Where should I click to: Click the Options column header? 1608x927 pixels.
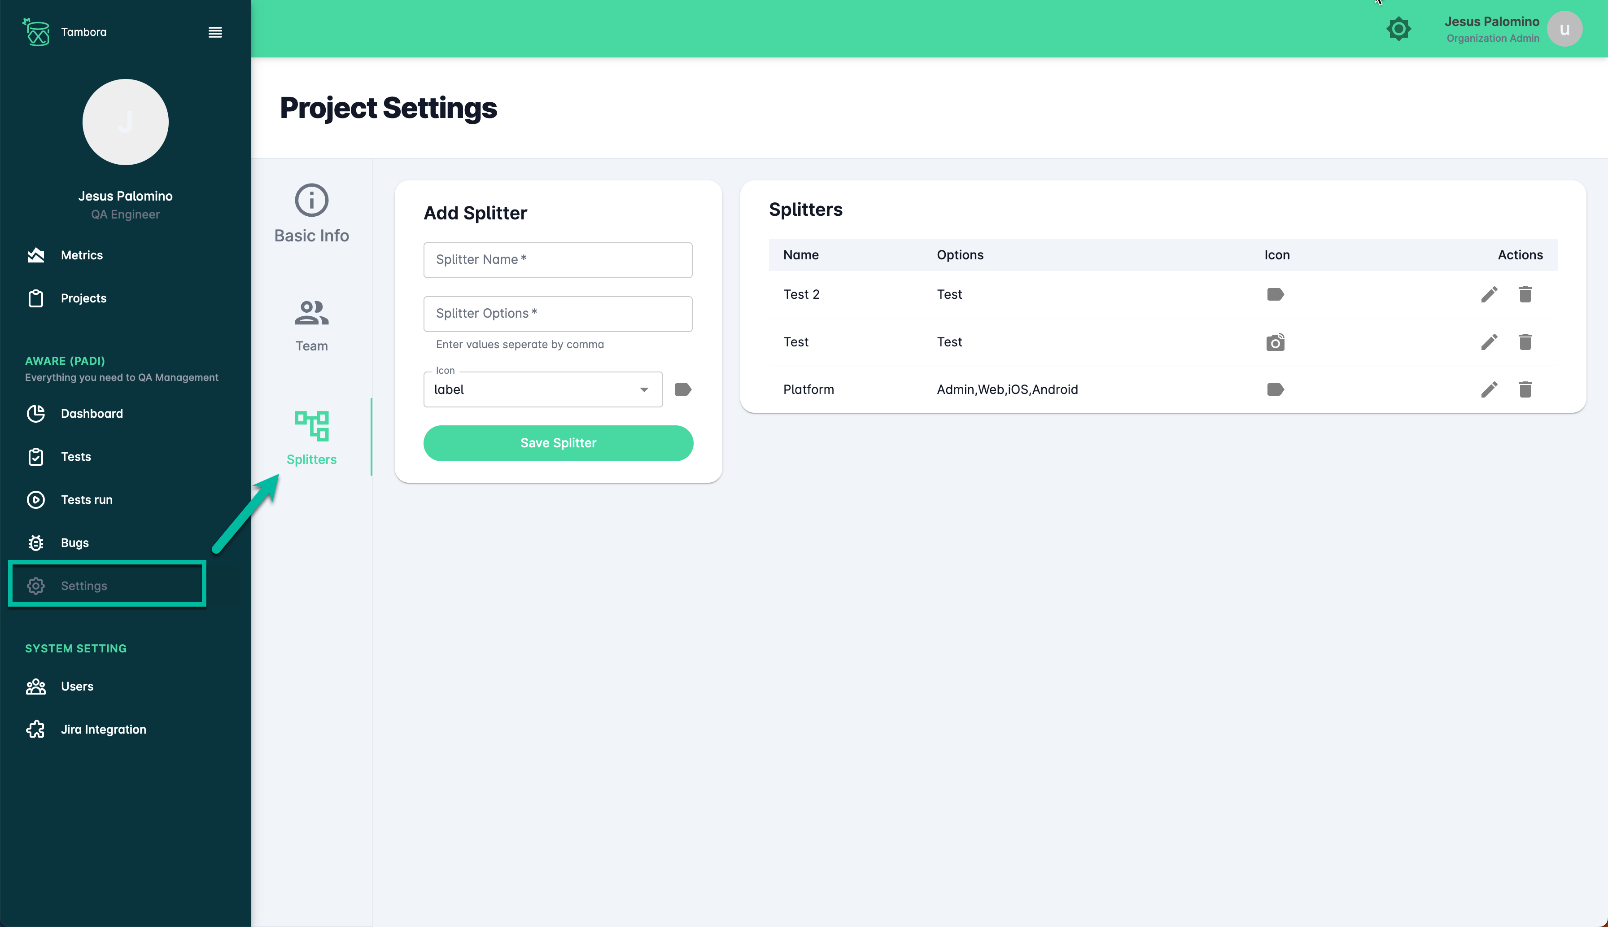tap(960, 255)
